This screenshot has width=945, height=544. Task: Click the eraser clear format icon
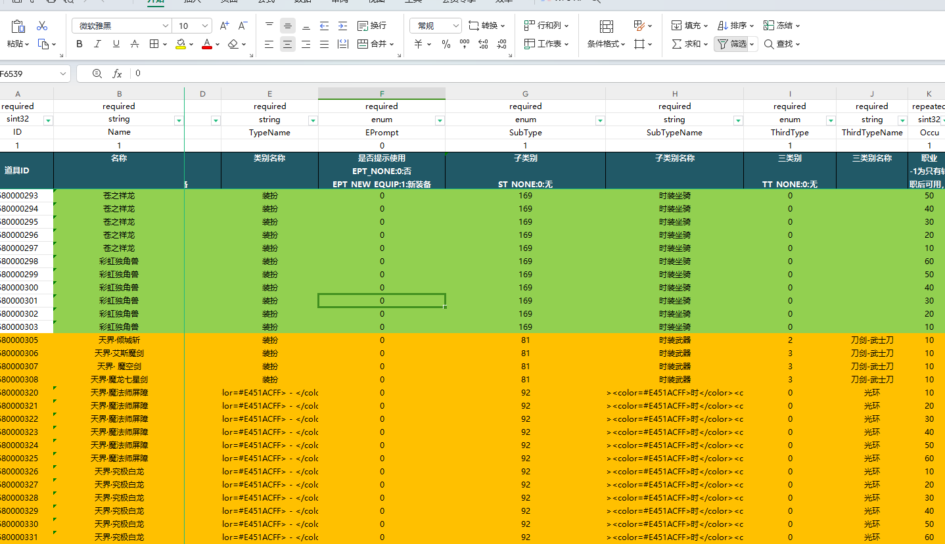[x=233, y=44]
